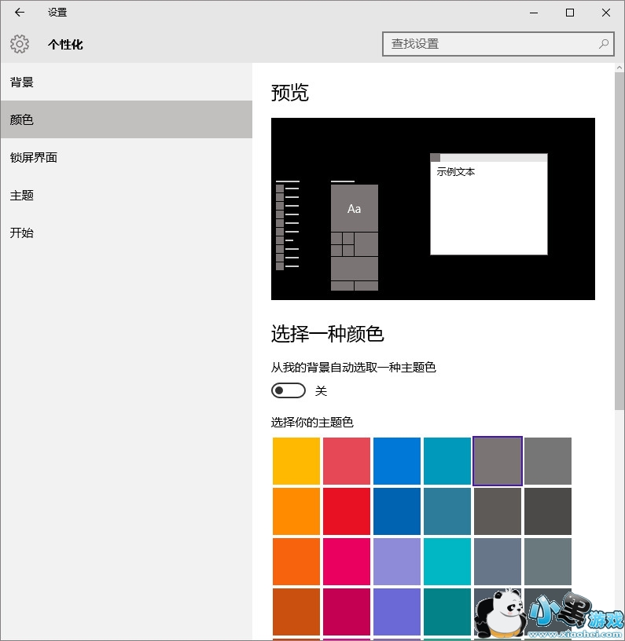
Task: Pick the coral red swatch in first row
Action: pos(347,460)
